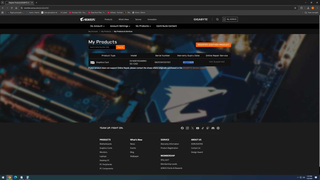Open Twitch social icon in footer
The image size is (320, 180).
208,128
